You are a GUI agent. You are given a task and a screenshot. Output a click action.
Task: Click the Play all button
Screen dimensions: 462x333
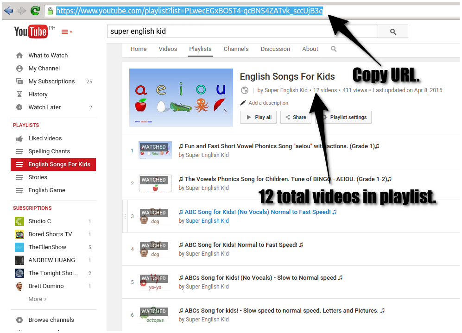pos(259,117)
